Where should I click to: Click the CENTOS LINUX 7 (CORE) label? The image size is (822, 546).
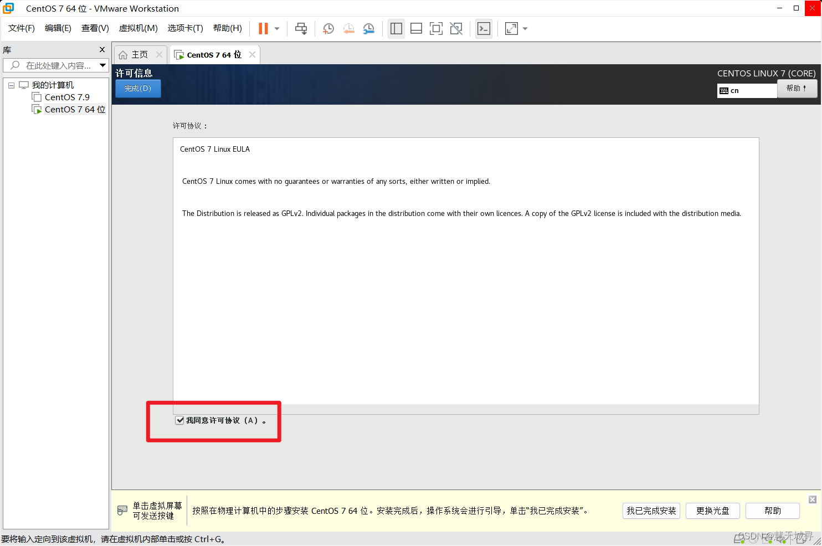[x=766, y=74]
